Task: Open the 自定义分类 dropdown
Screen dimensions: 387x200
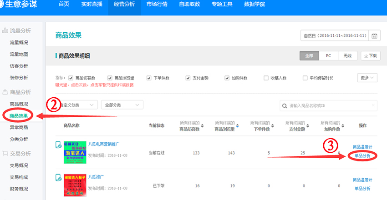Action: (76, 105)
